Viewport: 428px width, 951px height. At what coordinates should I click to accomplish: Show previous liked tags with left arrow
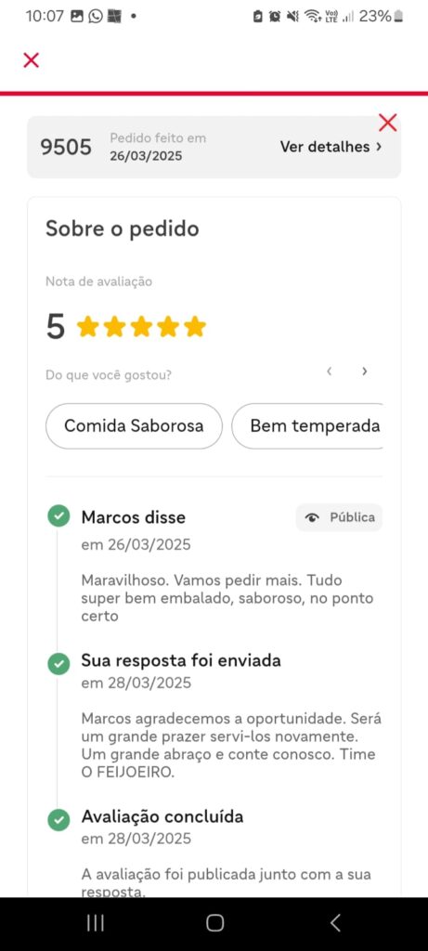pyautogui.click(x=330, y=371)
